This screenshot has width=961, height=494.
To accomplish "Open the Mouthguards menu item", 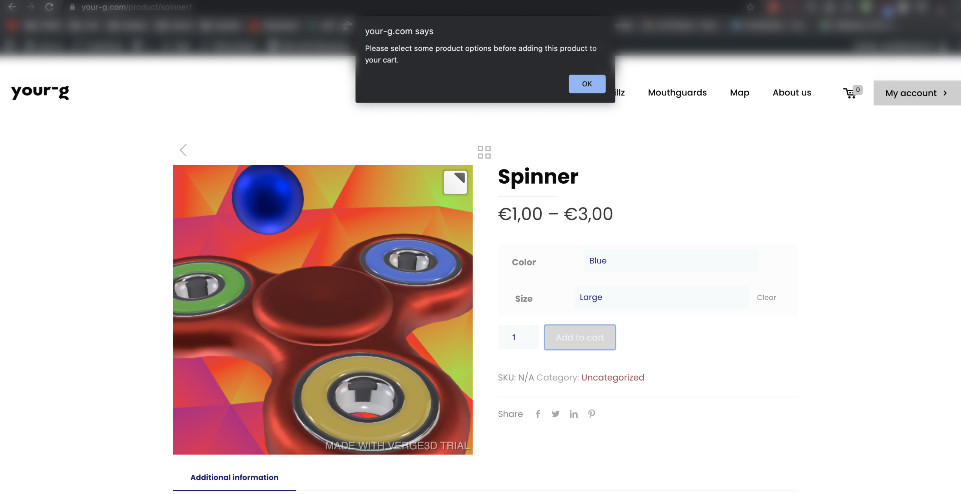I will pos(677,92).
